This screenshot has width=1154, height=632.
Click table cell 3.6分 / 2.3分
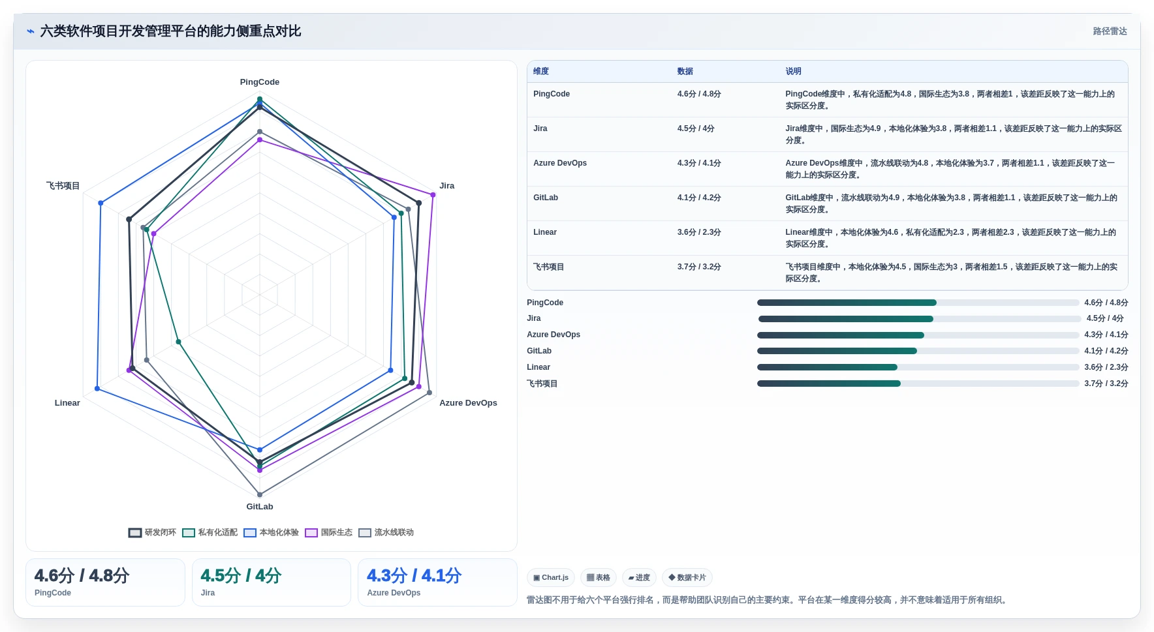click(699, 232)
